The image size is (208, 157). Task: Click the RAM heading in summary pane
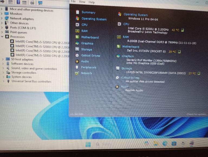tap(126, 37)
